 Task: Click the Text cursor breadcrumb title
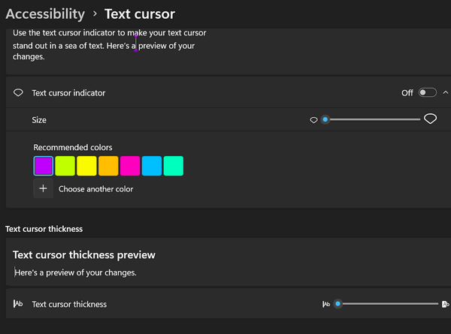(140, 14)
